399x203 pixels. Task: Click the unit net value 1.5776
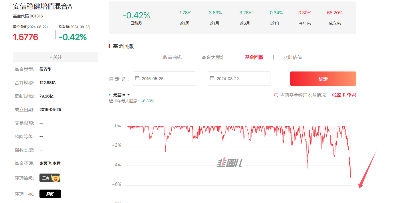pos(25,37)
